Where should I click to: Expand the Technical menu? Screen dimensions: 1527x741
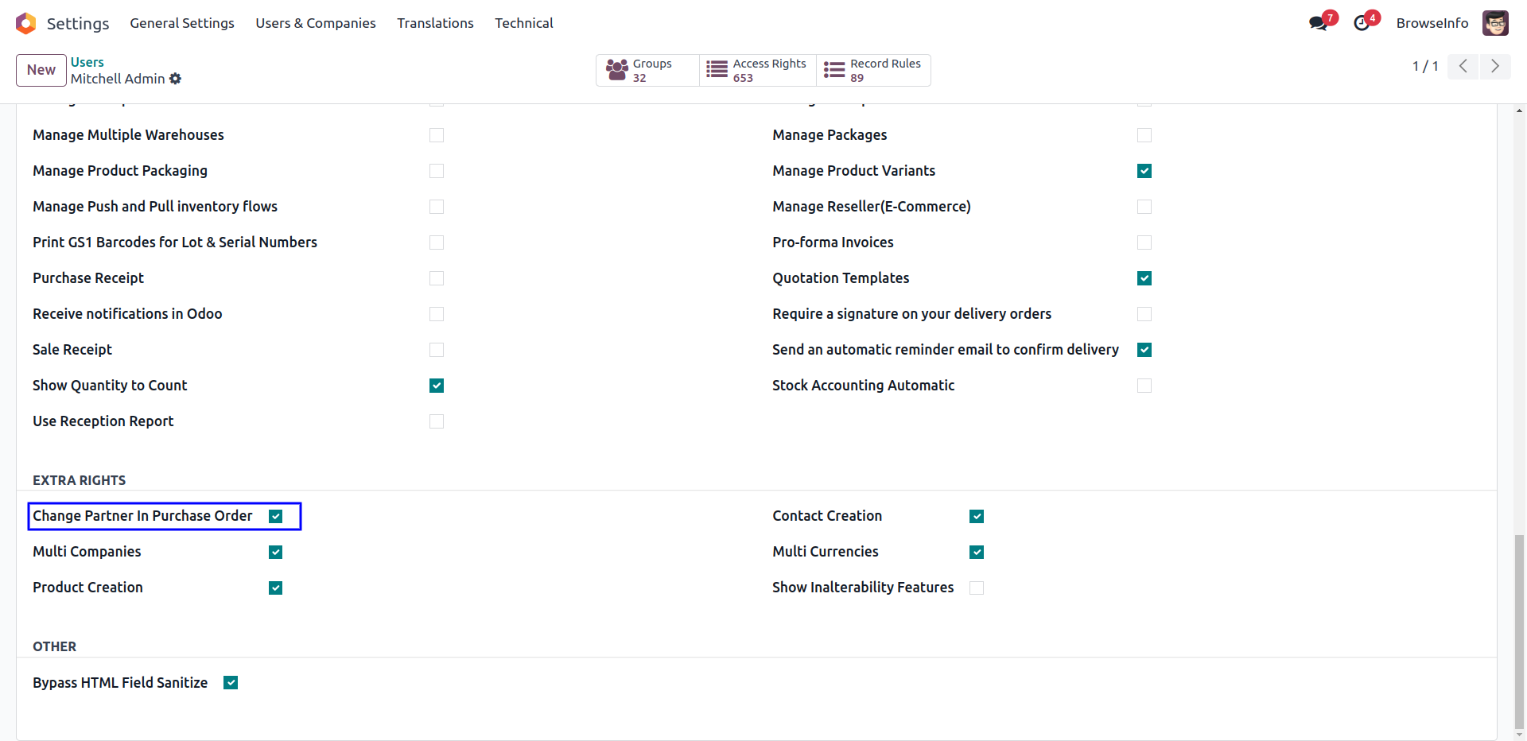coord(524,23)
